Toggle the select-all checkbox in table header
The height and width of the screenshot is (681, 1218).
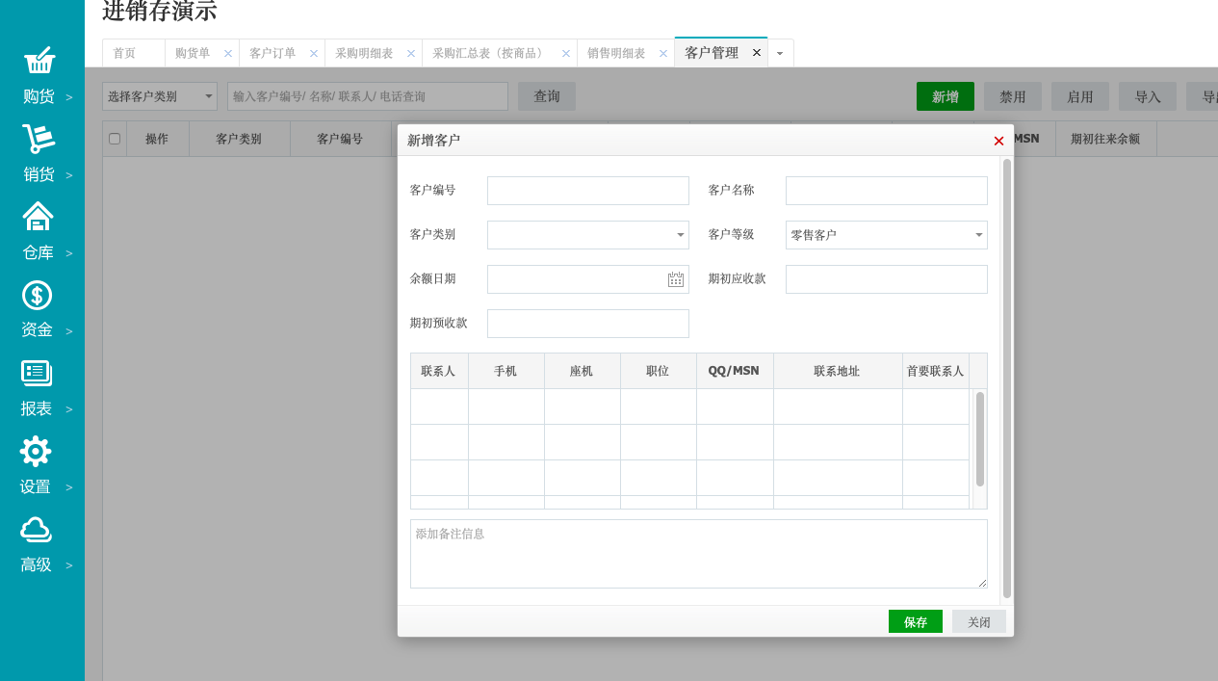pyautogui.click(x=115, y=139)
